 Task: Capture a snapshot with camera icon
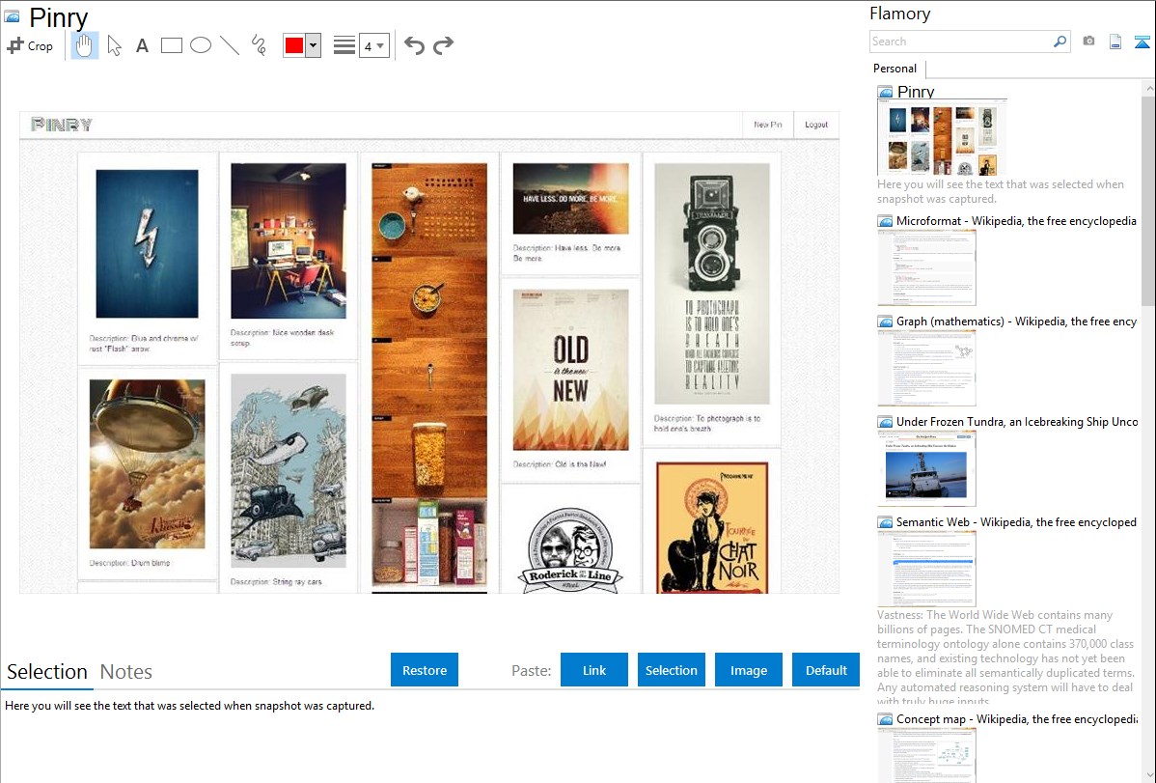point(1088,42)
